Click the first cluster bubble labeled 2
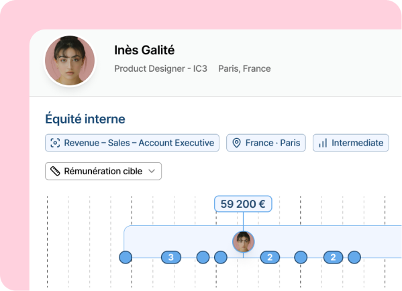The image size is (402, 291). [270, 257]
